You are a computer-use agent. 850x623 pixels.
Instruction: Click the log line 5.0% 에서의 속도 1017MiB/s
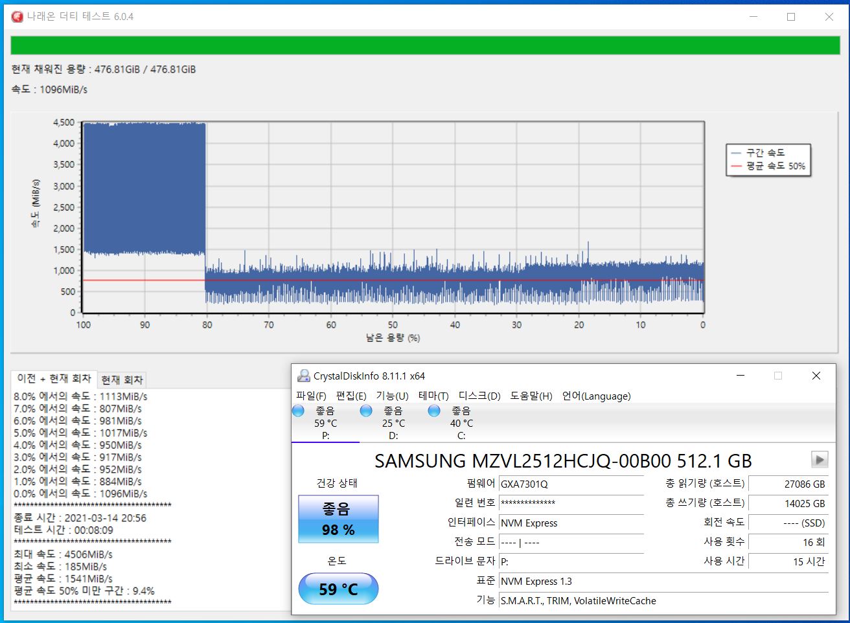click(x=80, y=433)
